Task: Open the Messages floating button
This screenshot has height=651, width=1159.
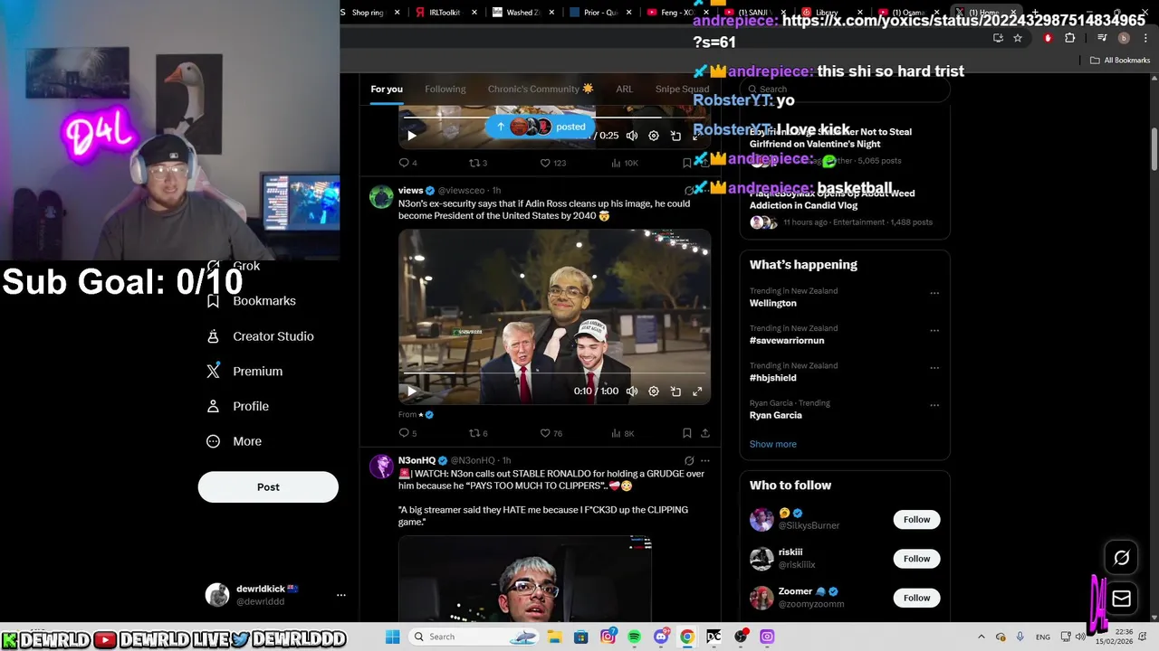Action: tap(1121, 598)
